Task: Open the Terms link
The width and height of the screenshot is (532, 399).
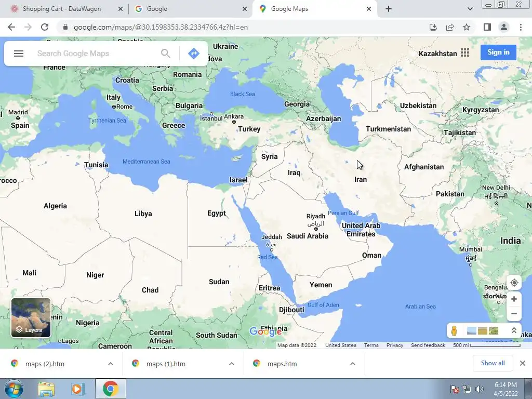Action: click(371, 345)
